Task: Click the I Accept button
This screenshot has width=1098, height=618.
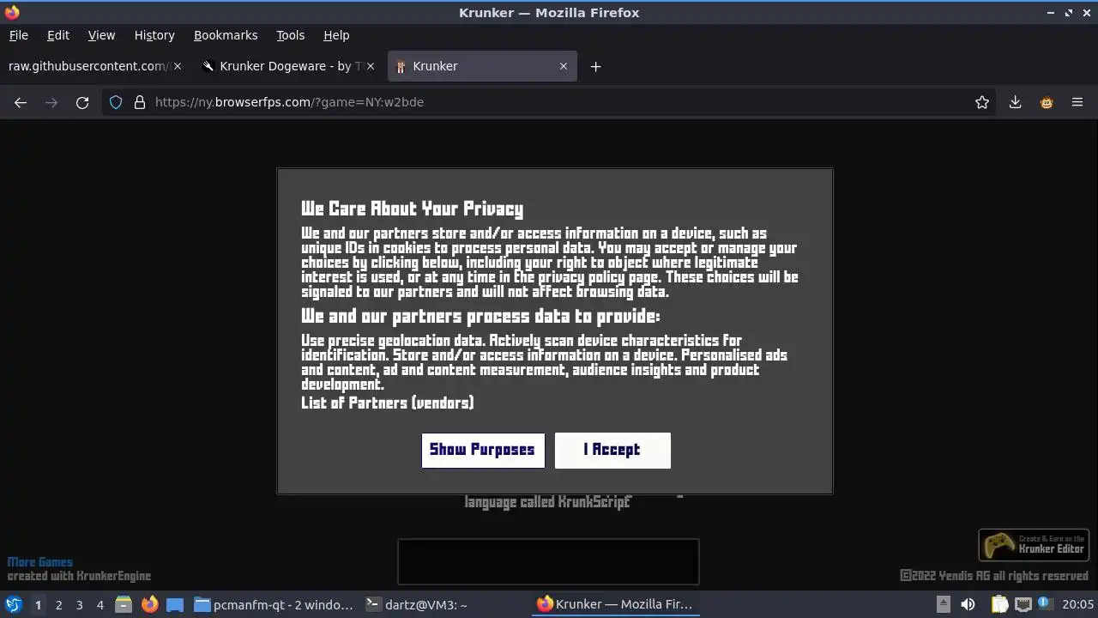Action: [612, 451]
